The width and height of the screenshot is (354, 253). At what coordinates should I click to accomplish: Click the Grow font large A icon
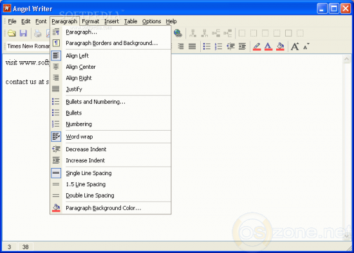[x=295, y=46]
